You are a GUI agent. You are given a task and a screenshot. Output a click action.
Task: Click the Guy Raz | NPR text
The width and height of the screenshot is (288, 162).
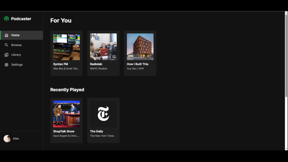point(135,69)
